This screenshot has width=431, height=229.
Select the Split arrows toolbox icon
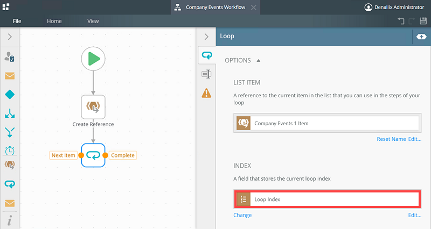pos(10,113)
